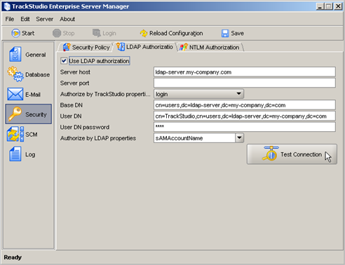Click into the empty Server port field
Viewport: 345px width, 265px height.
(x=245, y=83)
